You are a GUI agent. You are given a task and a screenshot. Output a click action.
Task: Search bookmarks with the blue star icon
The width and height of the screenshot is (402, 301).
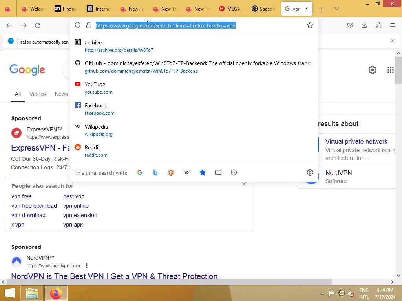(x=203, y=172)
